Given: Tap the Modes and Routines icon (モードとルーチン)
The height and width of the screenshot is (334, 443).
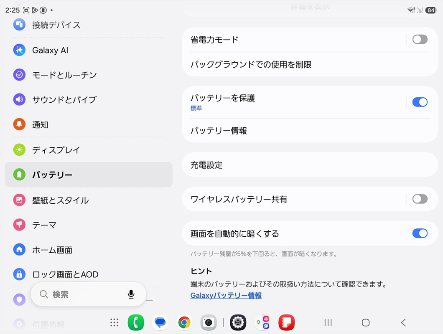Looking at the screenshot, I should [19, 75].
